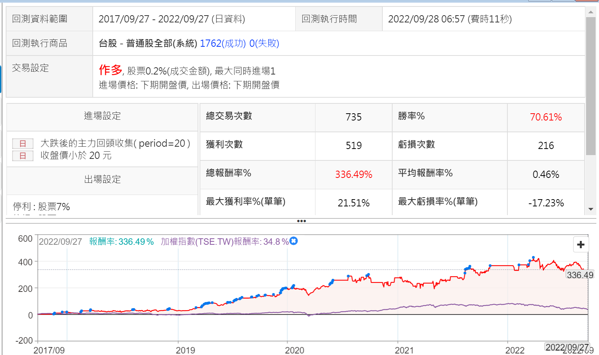Viewport: 599px width, 355px height.
Task: Click the 勝率 70.61% value
Action: [x=545, y=117]
